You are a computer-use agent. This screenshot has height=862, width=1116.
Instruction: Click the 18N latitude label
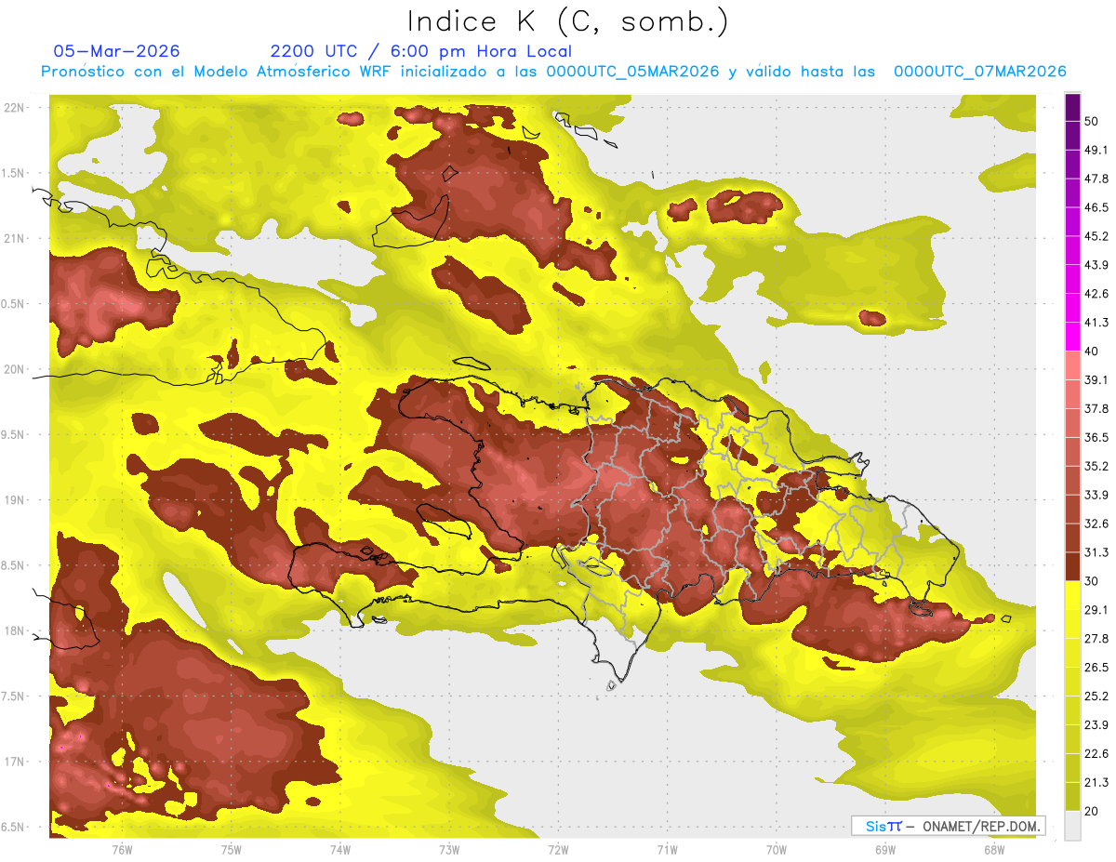(x=14, y=631)
